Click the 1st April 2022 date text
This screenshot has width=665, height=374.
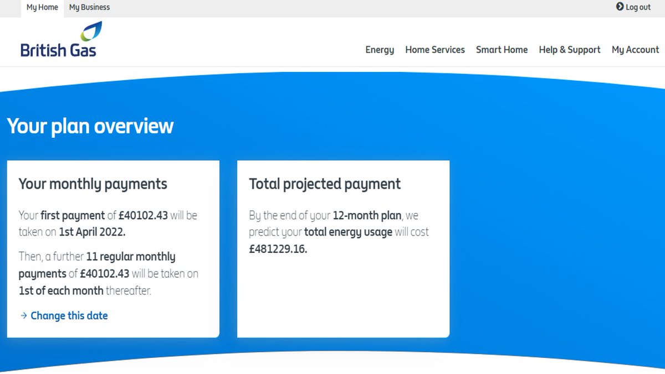(92, 232)
